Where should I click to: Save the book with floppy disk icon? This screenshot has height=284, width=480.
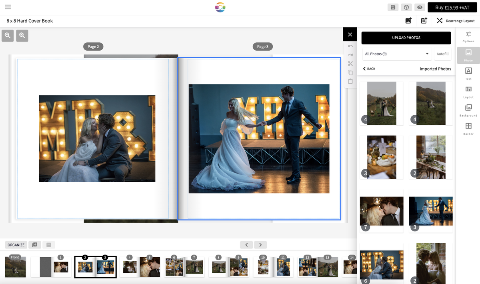392,7
